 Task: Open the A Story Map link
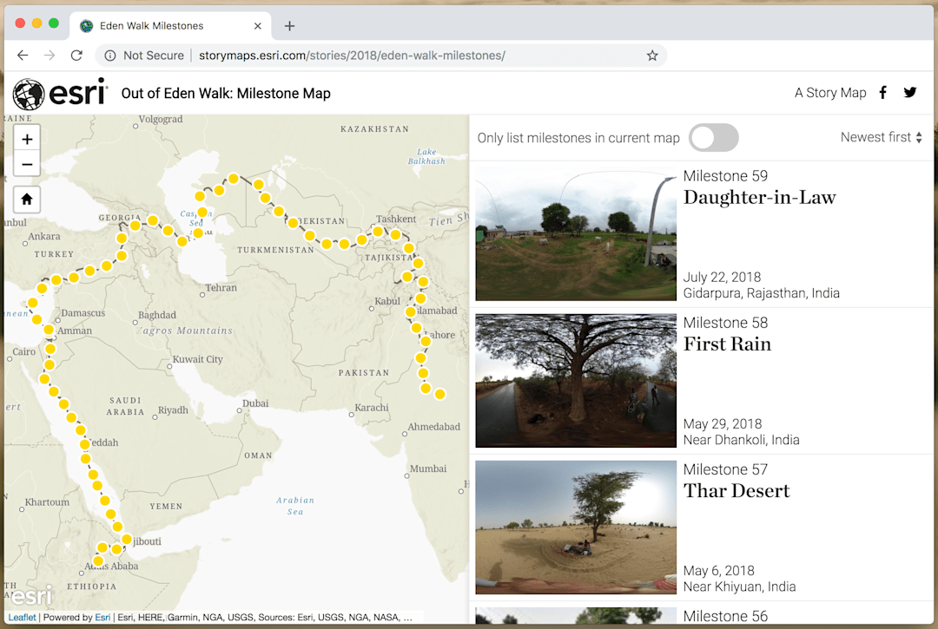pyautogui.click(x=829, y=93)
